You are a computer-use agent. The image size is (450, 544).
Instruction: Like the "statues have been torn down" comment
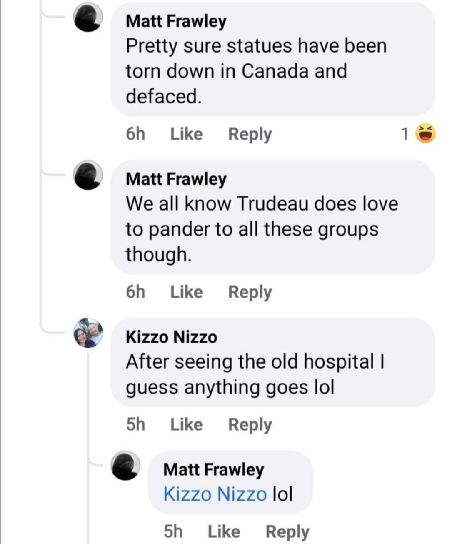click(186, 134)
